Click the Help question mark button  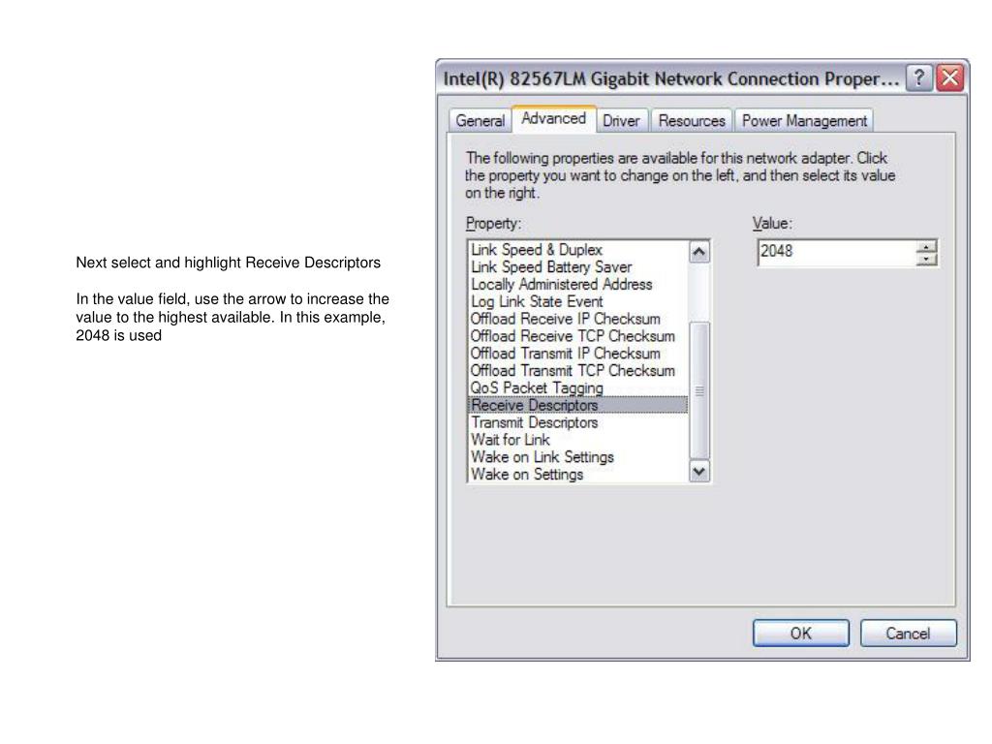click(x=919, y=78)
